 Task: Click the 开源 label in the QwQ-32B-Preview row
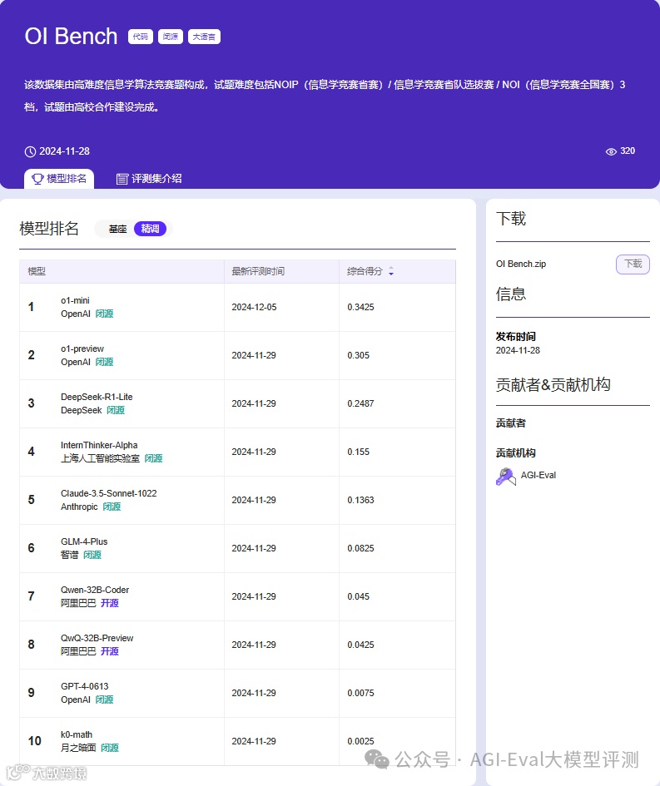pyautogui.click(x=109, y=651)
